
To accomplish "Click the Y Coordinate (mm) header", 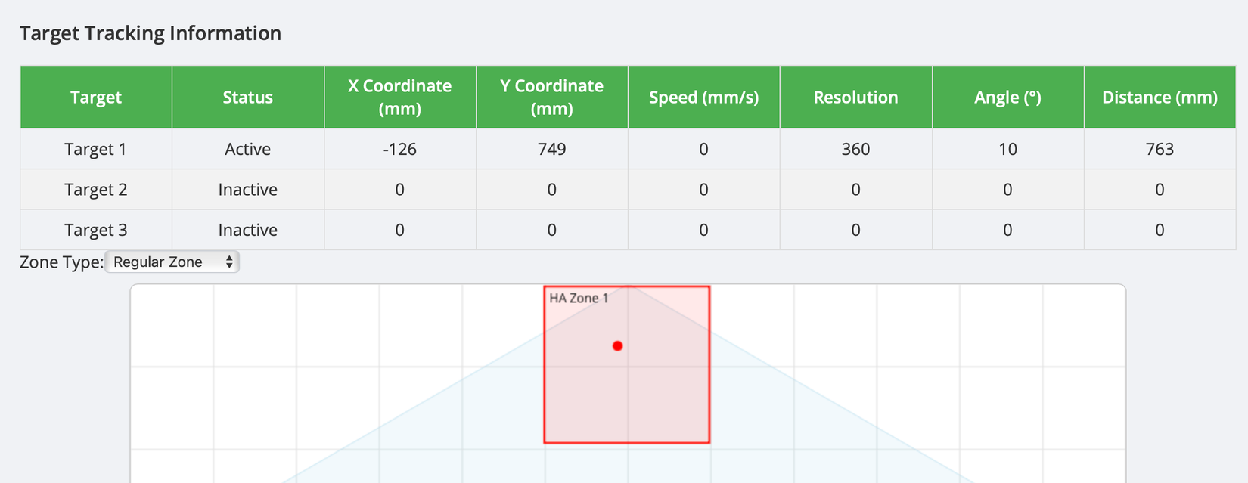I will [x=551, y=98].
